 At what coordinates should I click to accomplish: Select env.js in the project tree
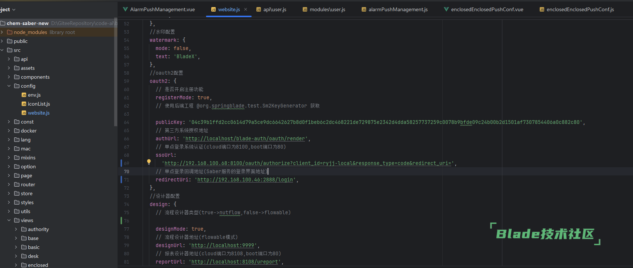click(34, 95)
